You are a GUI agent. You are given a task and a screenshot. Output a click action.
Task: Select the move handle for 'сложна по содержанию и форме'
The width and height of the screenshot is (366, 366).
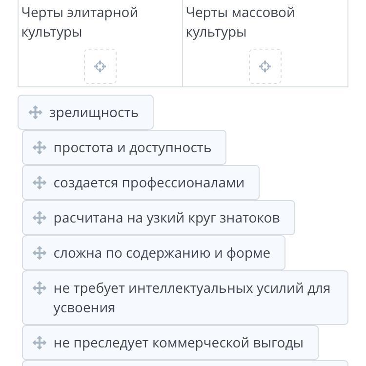(x=40, y=253)
